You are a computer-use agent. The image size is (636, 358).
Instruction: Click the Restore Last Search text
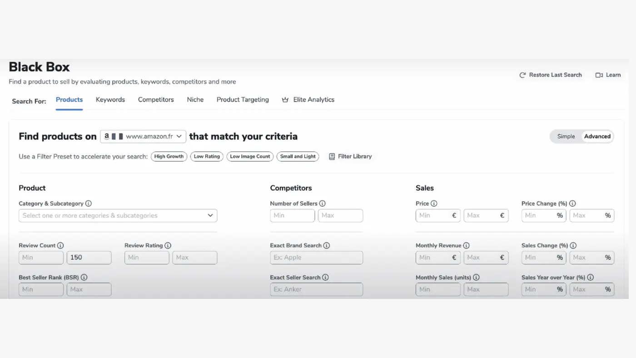(x=555, y=75)
